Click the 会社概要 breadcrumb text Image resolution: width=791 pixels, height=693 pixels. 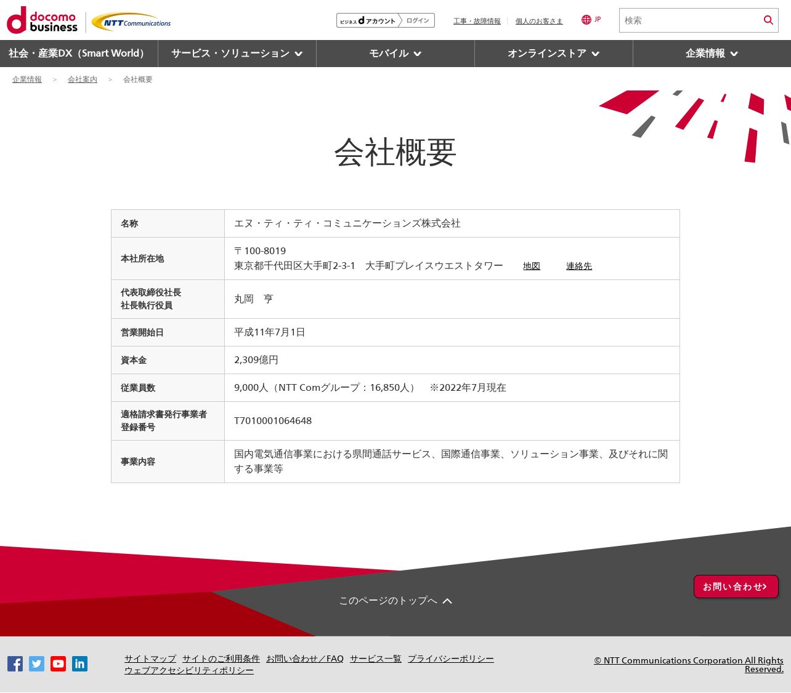point(138,79)
